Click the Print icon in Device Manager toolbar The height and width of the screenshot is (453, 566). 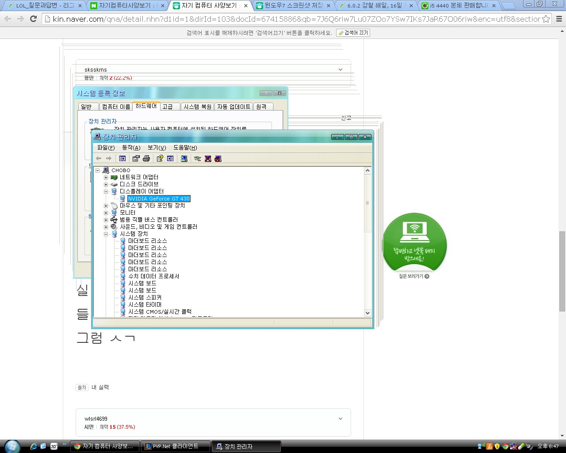[146, 158]
